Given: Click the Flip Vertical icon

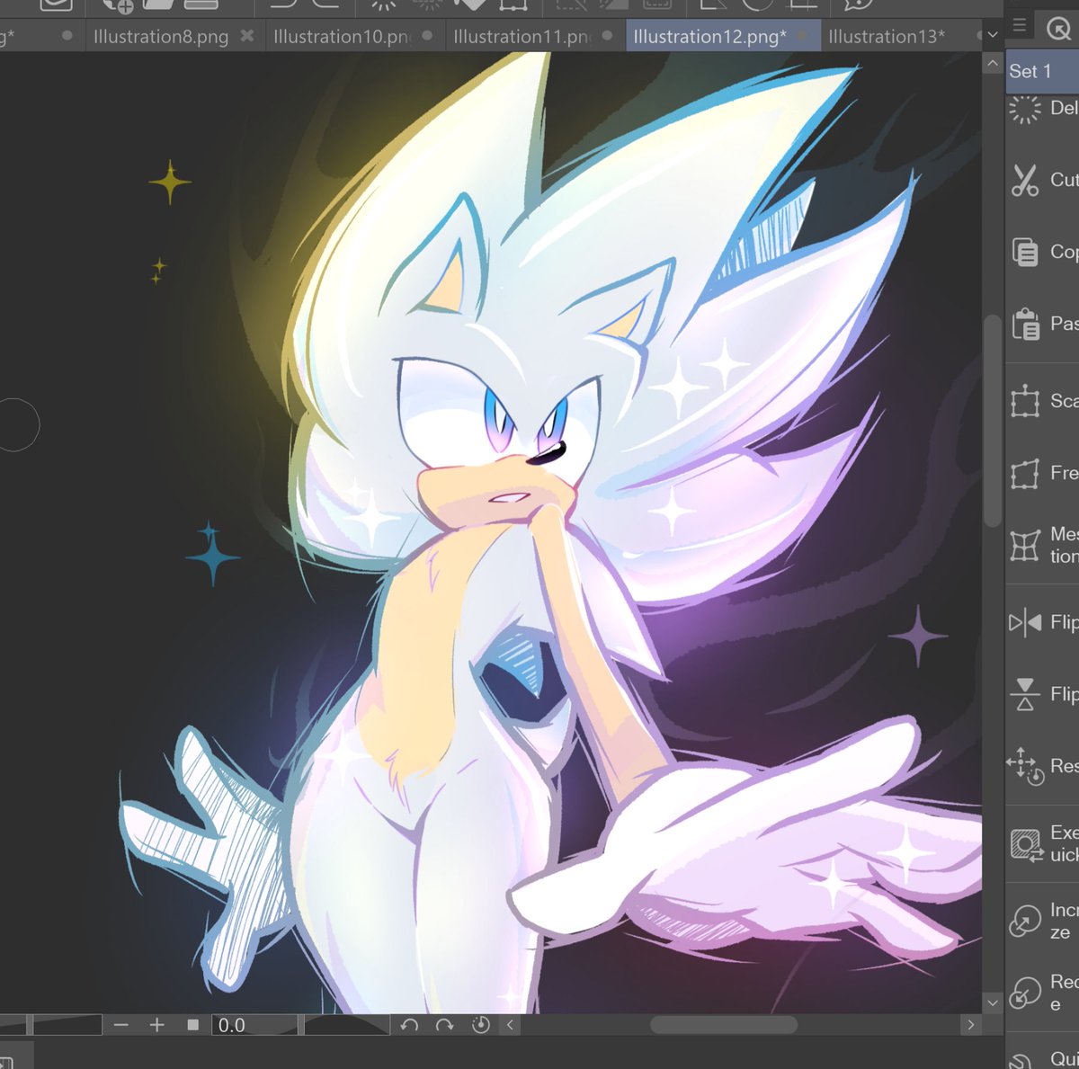Looking at the screenshot, I should (1026, 694).
